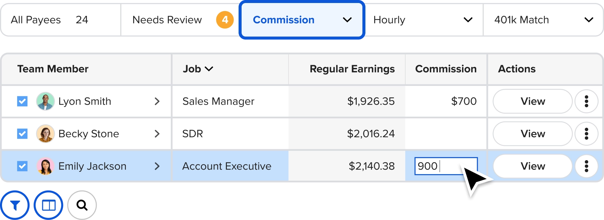Deselect the Emily Jackson checkbox
Screen dimensions: 604x220
22,166
